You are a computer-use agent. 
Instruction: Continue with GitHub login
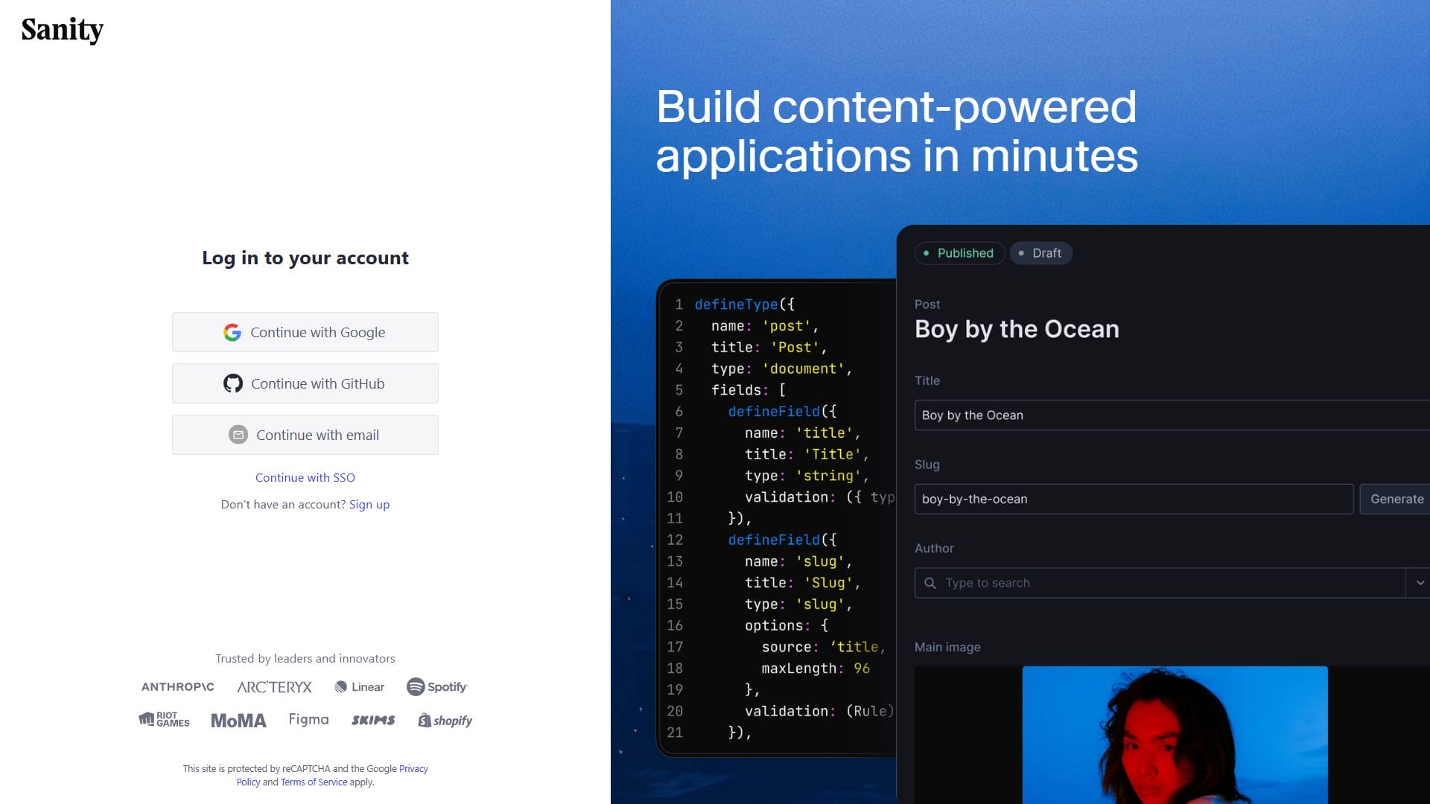[305, 383]
